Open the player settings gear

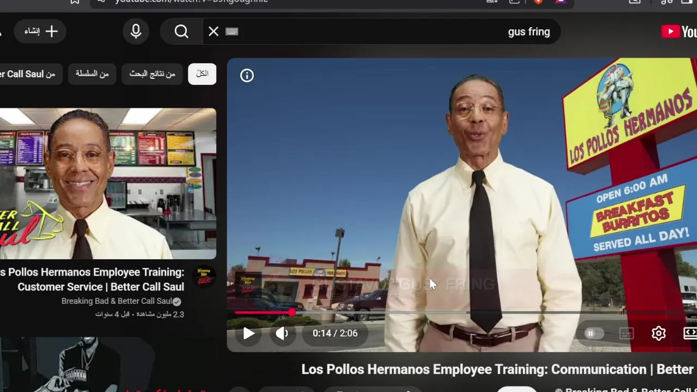pos(658,333)
